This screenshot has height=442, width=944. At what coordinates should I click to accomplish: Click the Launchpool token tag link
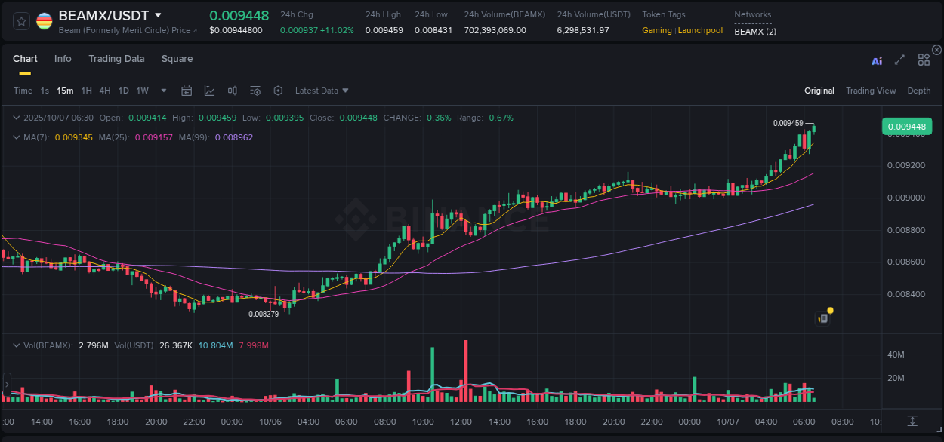[700, 30]
